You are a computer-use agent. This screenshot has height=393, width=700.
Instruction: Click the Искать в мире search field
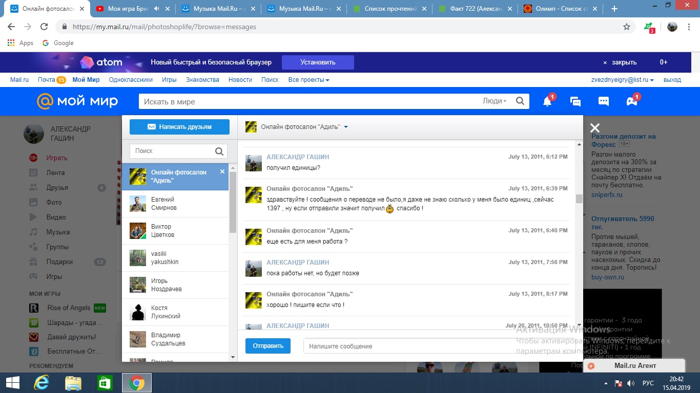tap(310, 101)
